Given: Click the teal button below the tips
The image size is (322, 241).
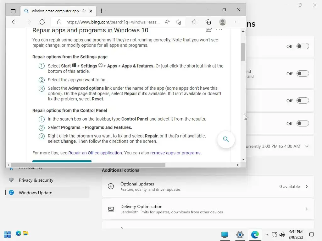Looking at the screenshot, I should tap(62, 161).
